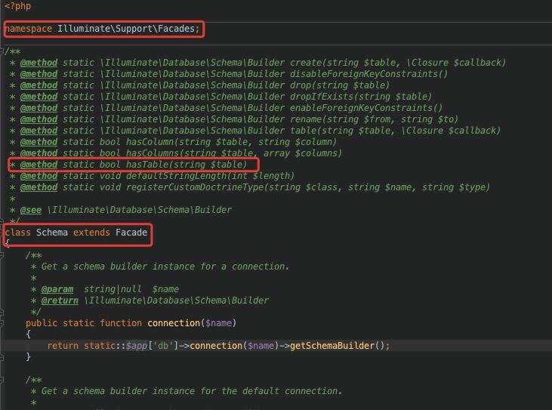
Task: Click string|null type in @param line
Action: (113, 289)
